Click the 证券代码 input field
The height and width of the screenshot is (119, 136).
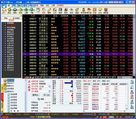tap(45, 81)
